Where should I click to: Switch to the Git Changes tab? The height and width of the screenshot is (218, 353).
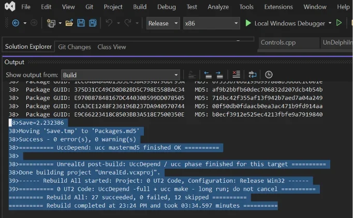coord(75,47)
